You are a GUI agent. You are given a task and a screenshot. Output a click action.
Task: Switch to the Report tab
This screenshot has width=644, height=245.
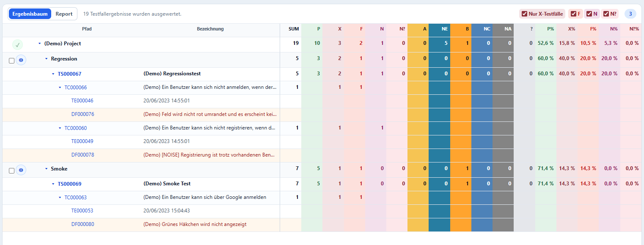tap(64, 14)
